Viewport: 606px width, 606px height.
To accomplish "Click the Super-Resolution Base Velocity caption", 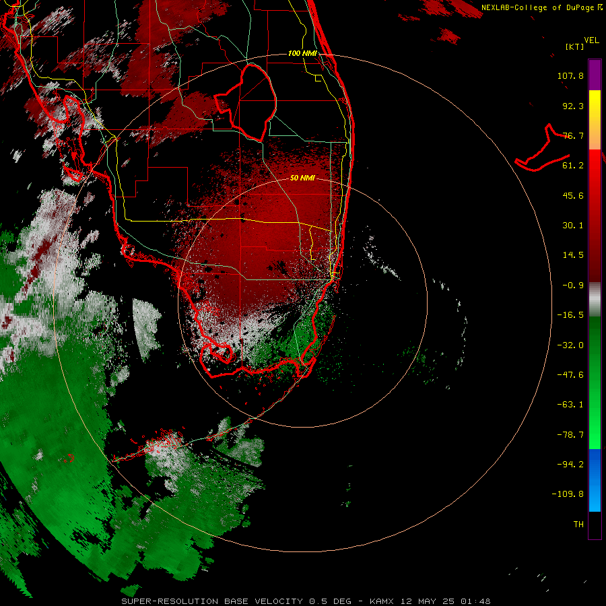I will click(x=306, y=601).
